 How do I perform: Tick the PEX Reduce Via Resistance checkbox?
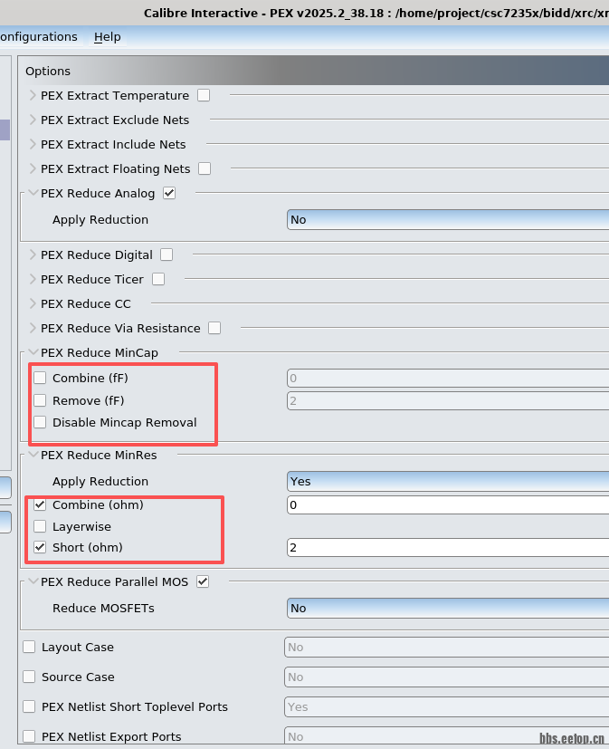coord(214,328)
